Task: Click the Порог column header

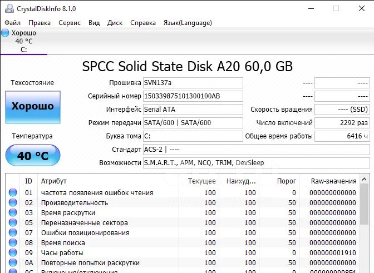Action: click(x=279, y=181)
